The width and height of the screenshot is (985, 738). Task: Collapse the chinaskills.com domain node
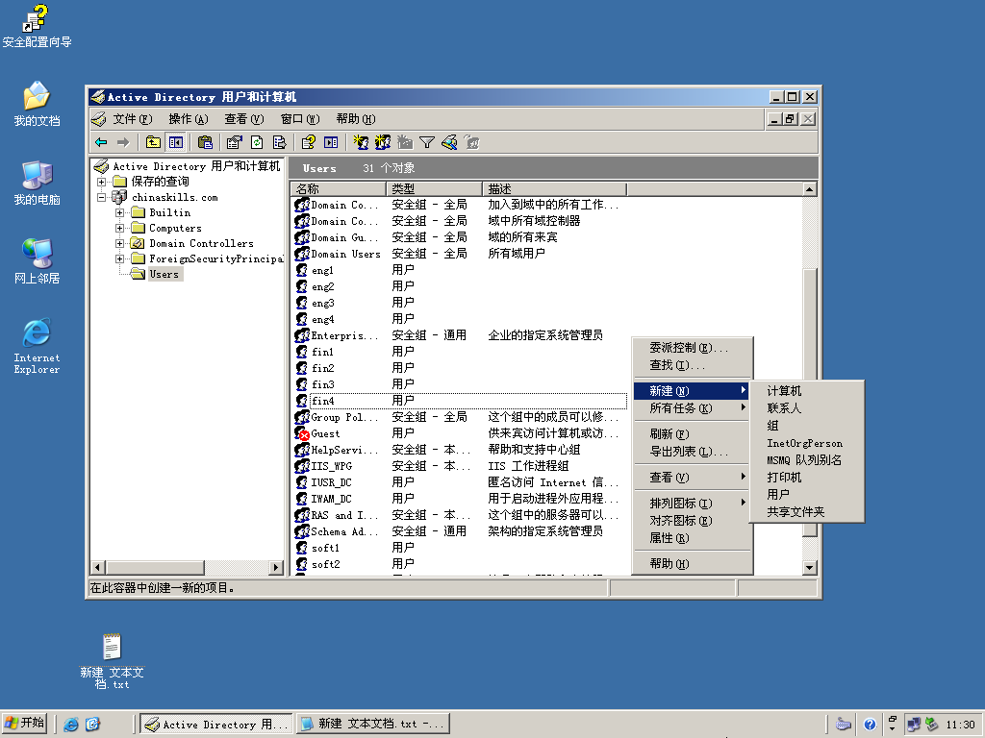click(x=102, y=197)
